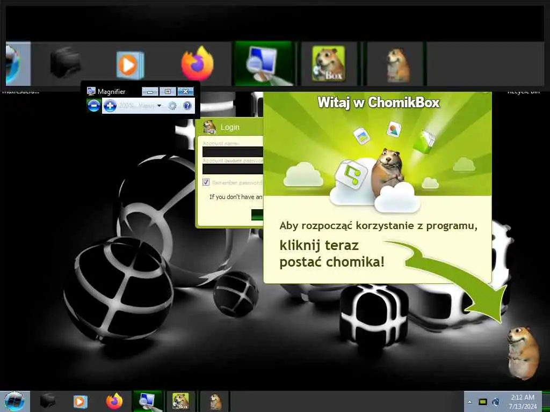Viewport: 550px width, 412px height.
Task: Click the yellow-green rectangle tray icon
Action: [483, 402]
